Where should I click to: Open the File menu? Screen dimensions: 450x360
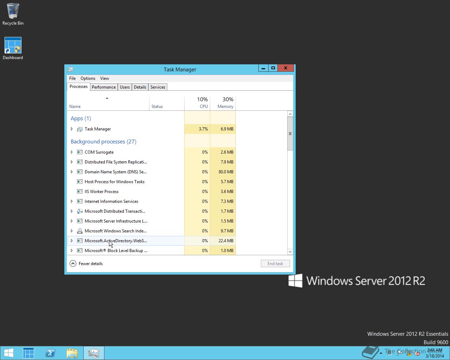point(72,78)
